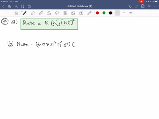The height and width of the screenshot is (119, 159).
Task: Open the Elements sticker tool
Action: coord(65,13)
